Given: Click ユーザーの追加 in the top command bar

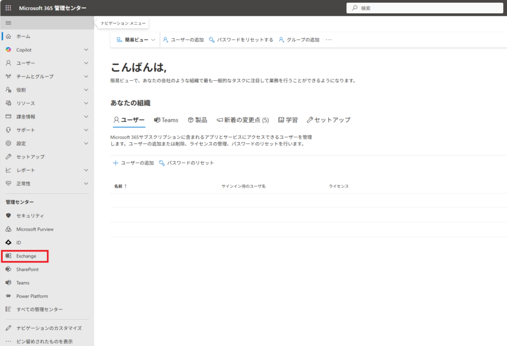Looking at the screenshot, I should [x=183, y=40].
